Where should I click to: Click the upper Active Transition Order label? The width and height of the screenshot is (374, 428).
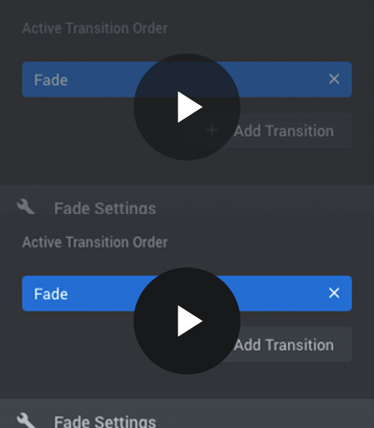pos(95,28)
